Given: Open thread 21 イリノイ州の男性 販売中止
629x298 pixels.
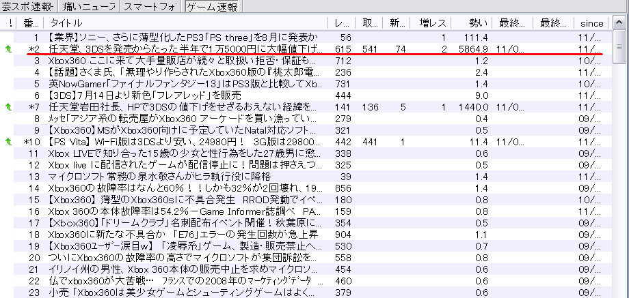Looking at the screenshot, I should pyautogui.click(x=184, y=269).
